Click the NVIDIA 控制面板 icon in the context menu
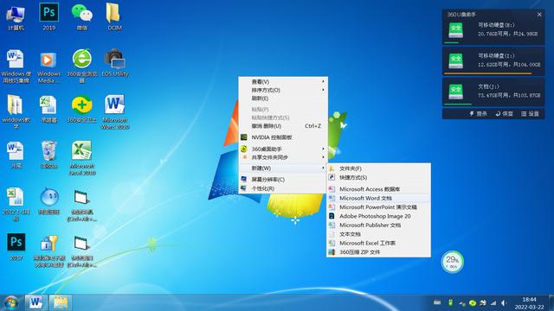Image resolution: width=554 pixels, height=311 pixels. pos(244,137)
